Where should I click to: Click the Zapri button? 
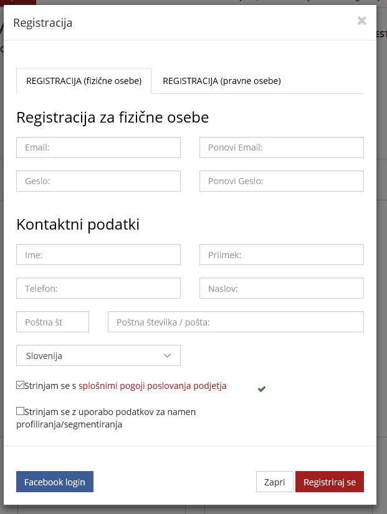(x=274, y=482)
